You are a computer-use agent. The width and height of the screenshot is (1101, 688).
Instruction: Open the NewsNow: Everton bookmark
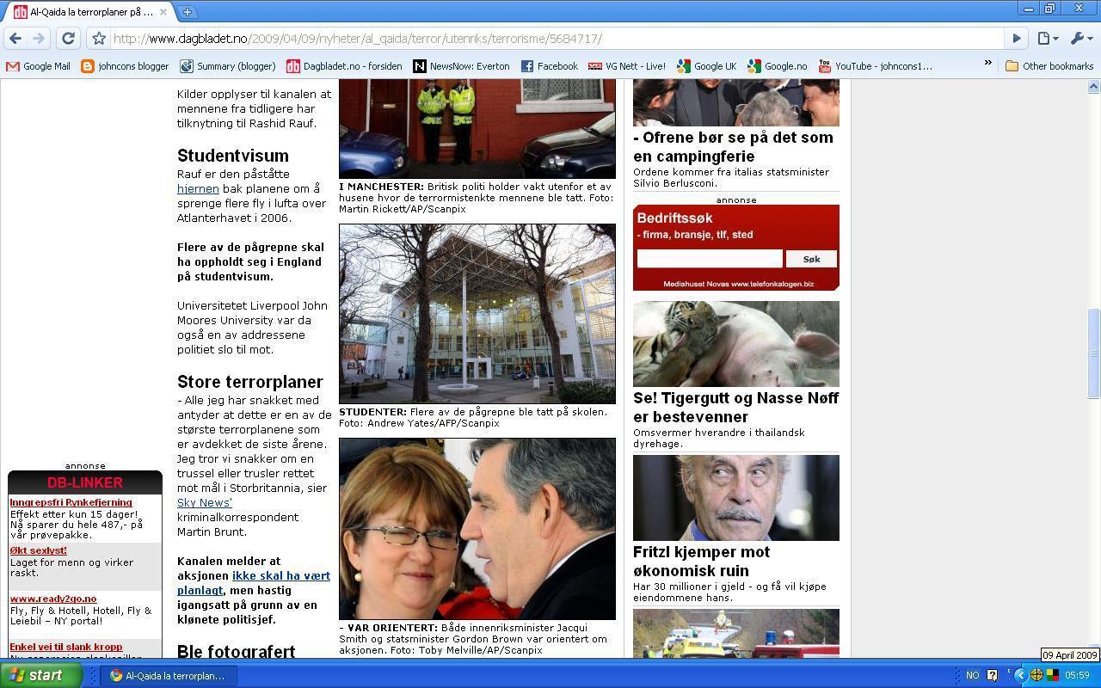[x=461, y=65]
